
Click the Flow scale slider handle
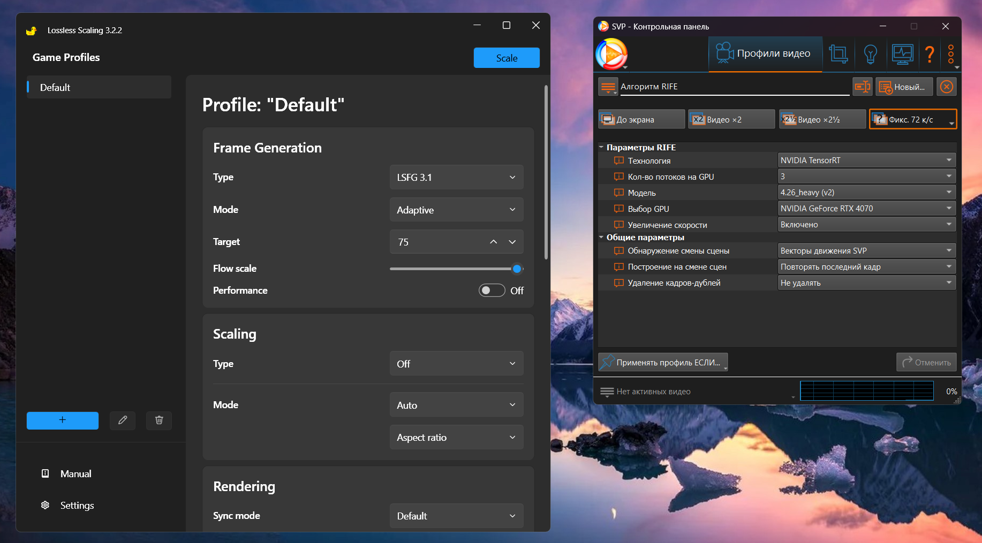point(517,269)
